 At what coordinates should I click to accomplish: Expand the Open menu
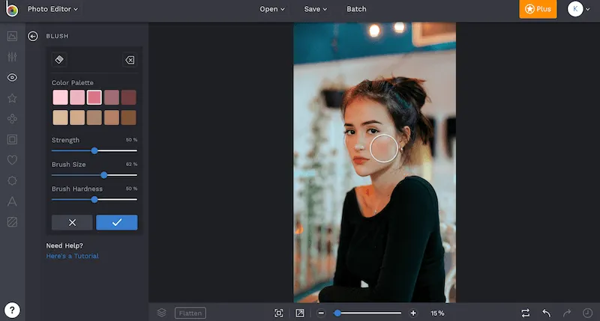click(272, 9)
